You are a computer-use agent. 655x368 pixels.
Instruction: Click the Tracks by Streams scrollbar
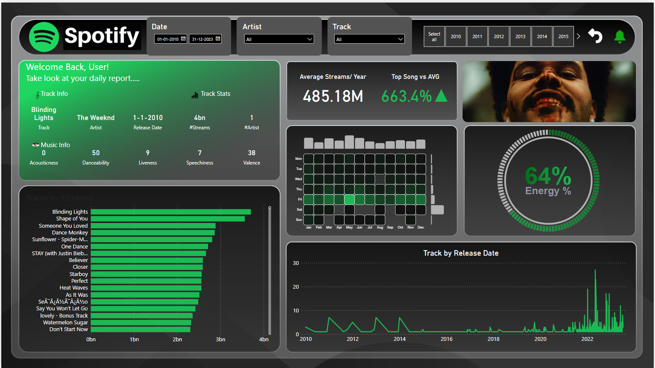pos(270,271)
